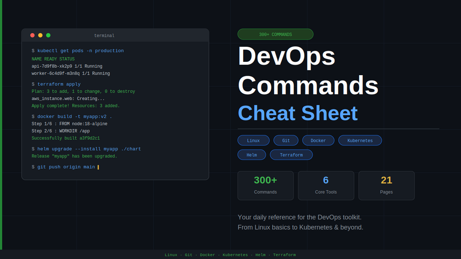
Task: Click the 'helm upgrade --install myapp ./chart' command
Action: [x=89, y=149]
